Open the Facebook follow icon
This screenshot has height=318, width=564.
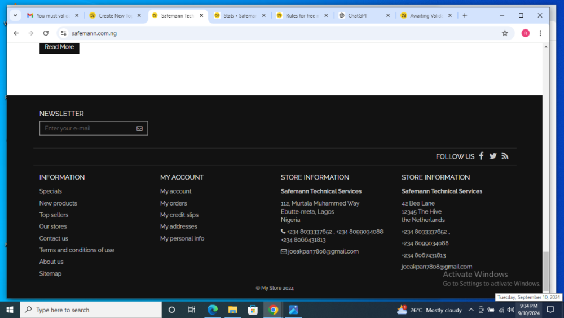tap(481, 156)
